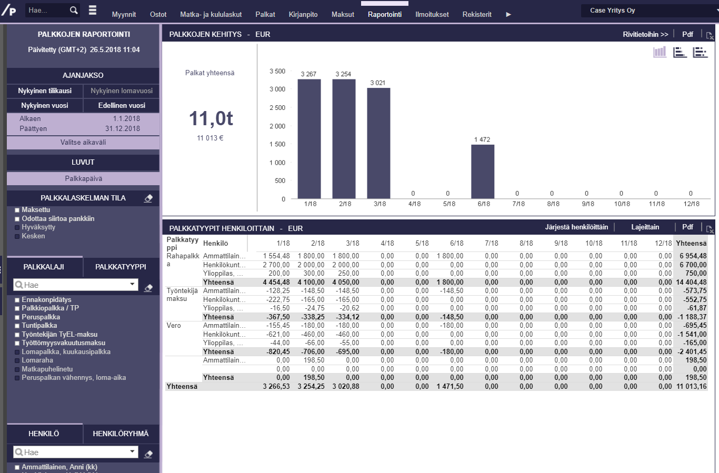This screenshot has height=473, width=719.
Task: Check the Ennakonpidätys salary type
Action: click(17, 300)
